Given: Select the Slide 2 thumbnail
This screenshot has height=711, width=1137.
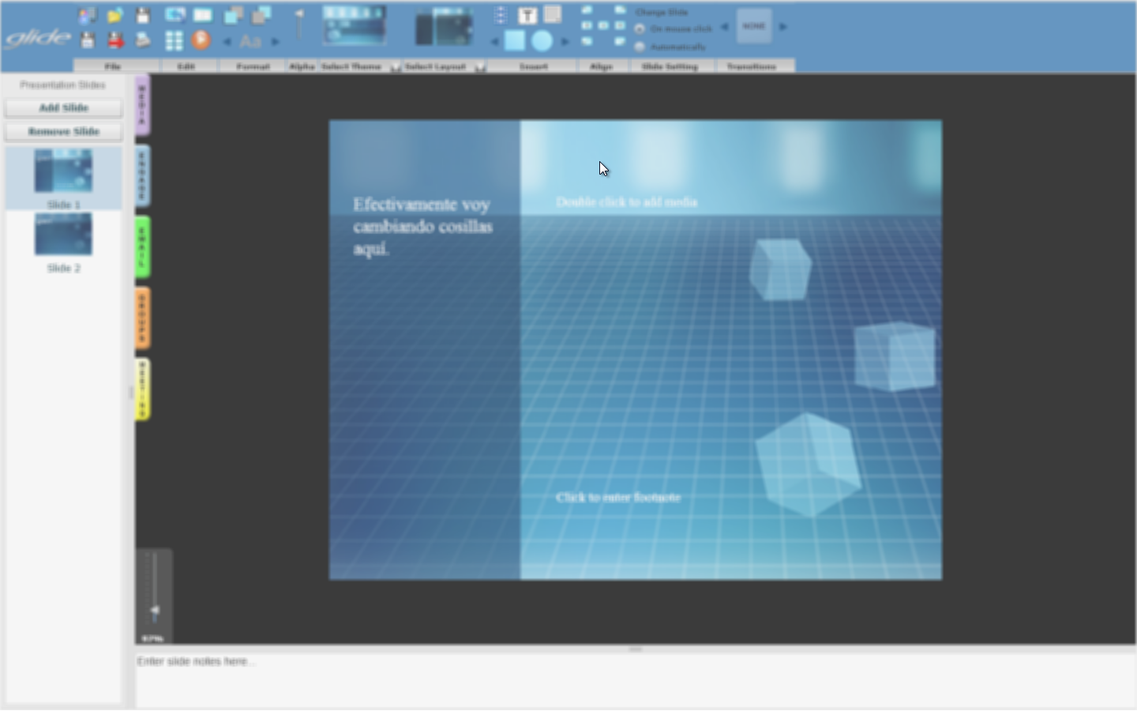Looking at the screenshot, I should point(63,235).
